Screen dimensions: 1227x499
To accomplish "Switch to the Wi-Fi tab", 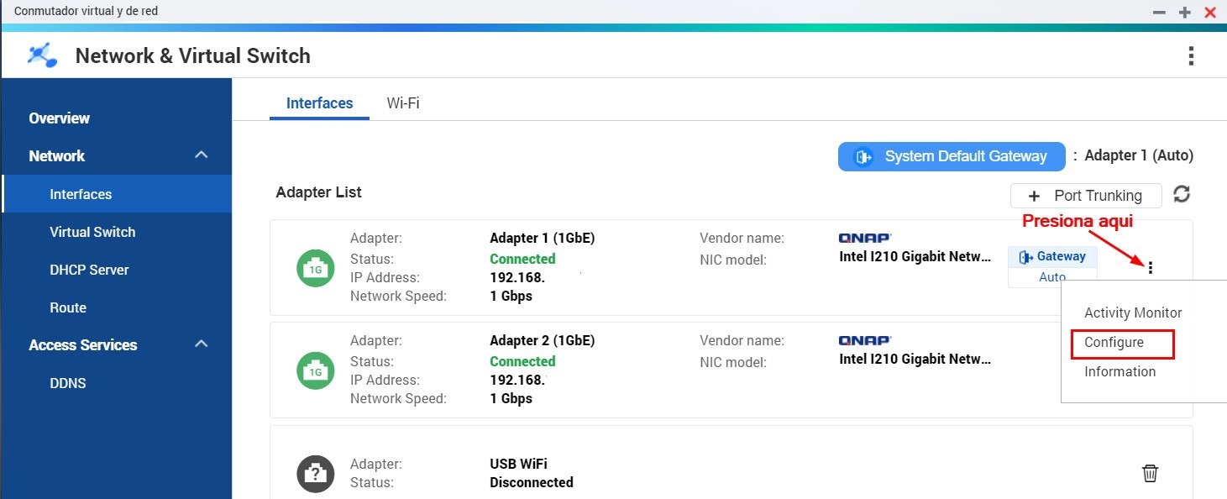I will (402, 103).
